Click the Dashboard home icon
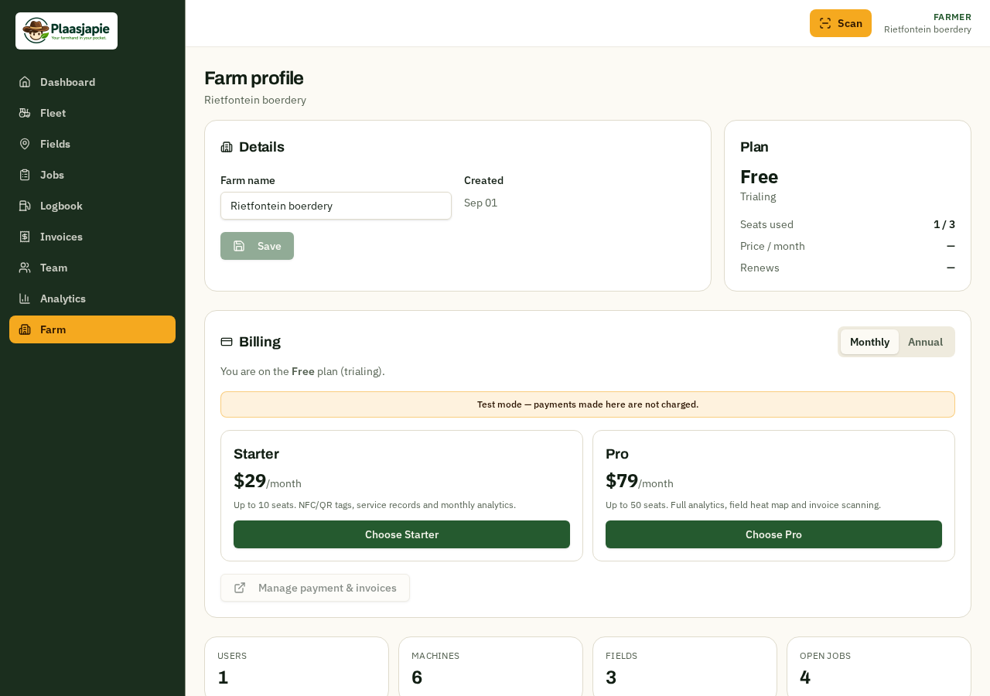This screenshot has width=990, height=696. tap(25, 82)
